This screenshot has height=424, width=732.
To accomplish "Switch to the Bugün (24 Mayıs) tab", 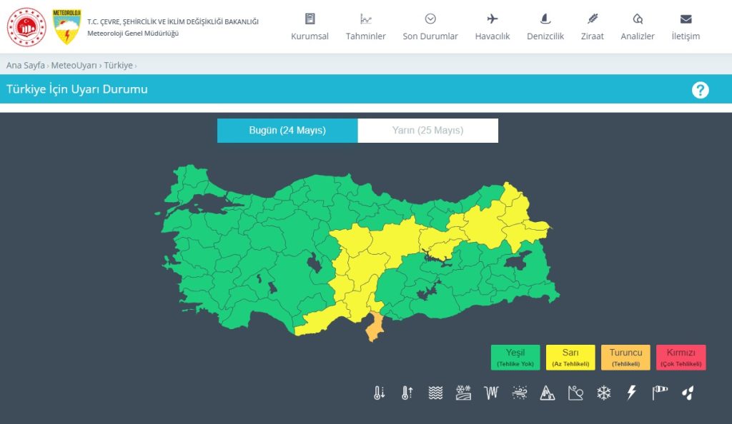I will 287,131.
